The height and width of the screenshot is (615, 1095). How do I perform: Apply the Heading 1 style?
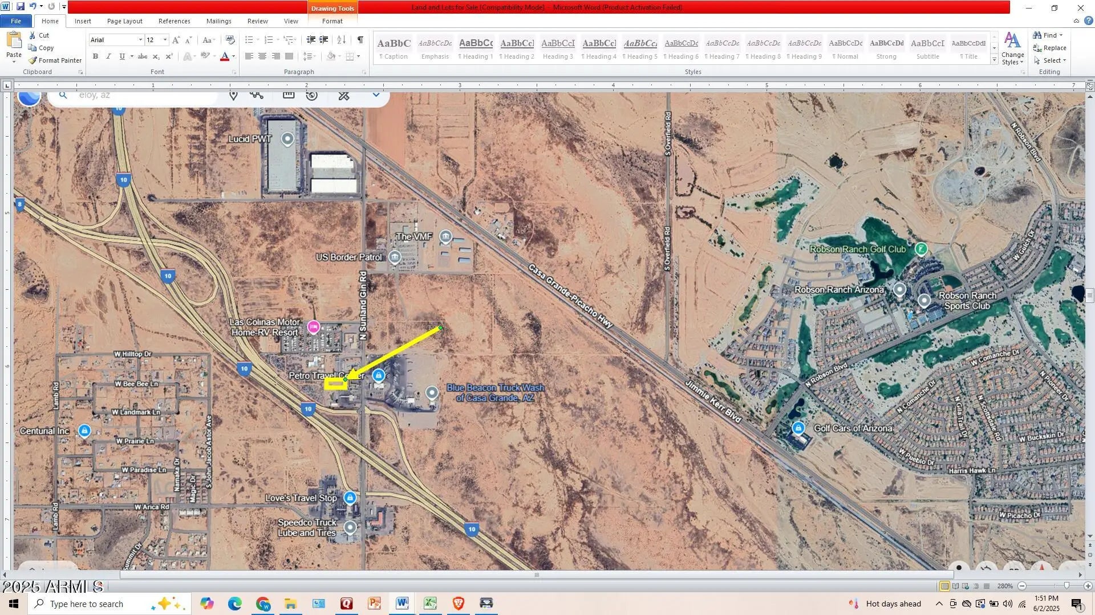(x=475, y=48)
